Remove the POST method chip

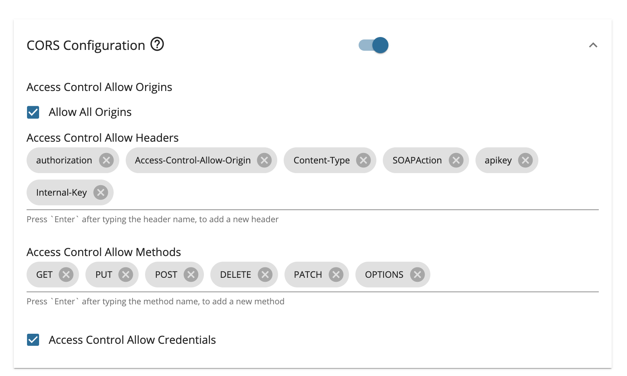click(191, 274)
